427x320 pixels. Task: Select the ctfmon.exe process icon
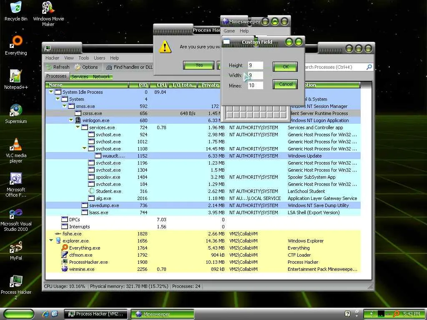65,255
